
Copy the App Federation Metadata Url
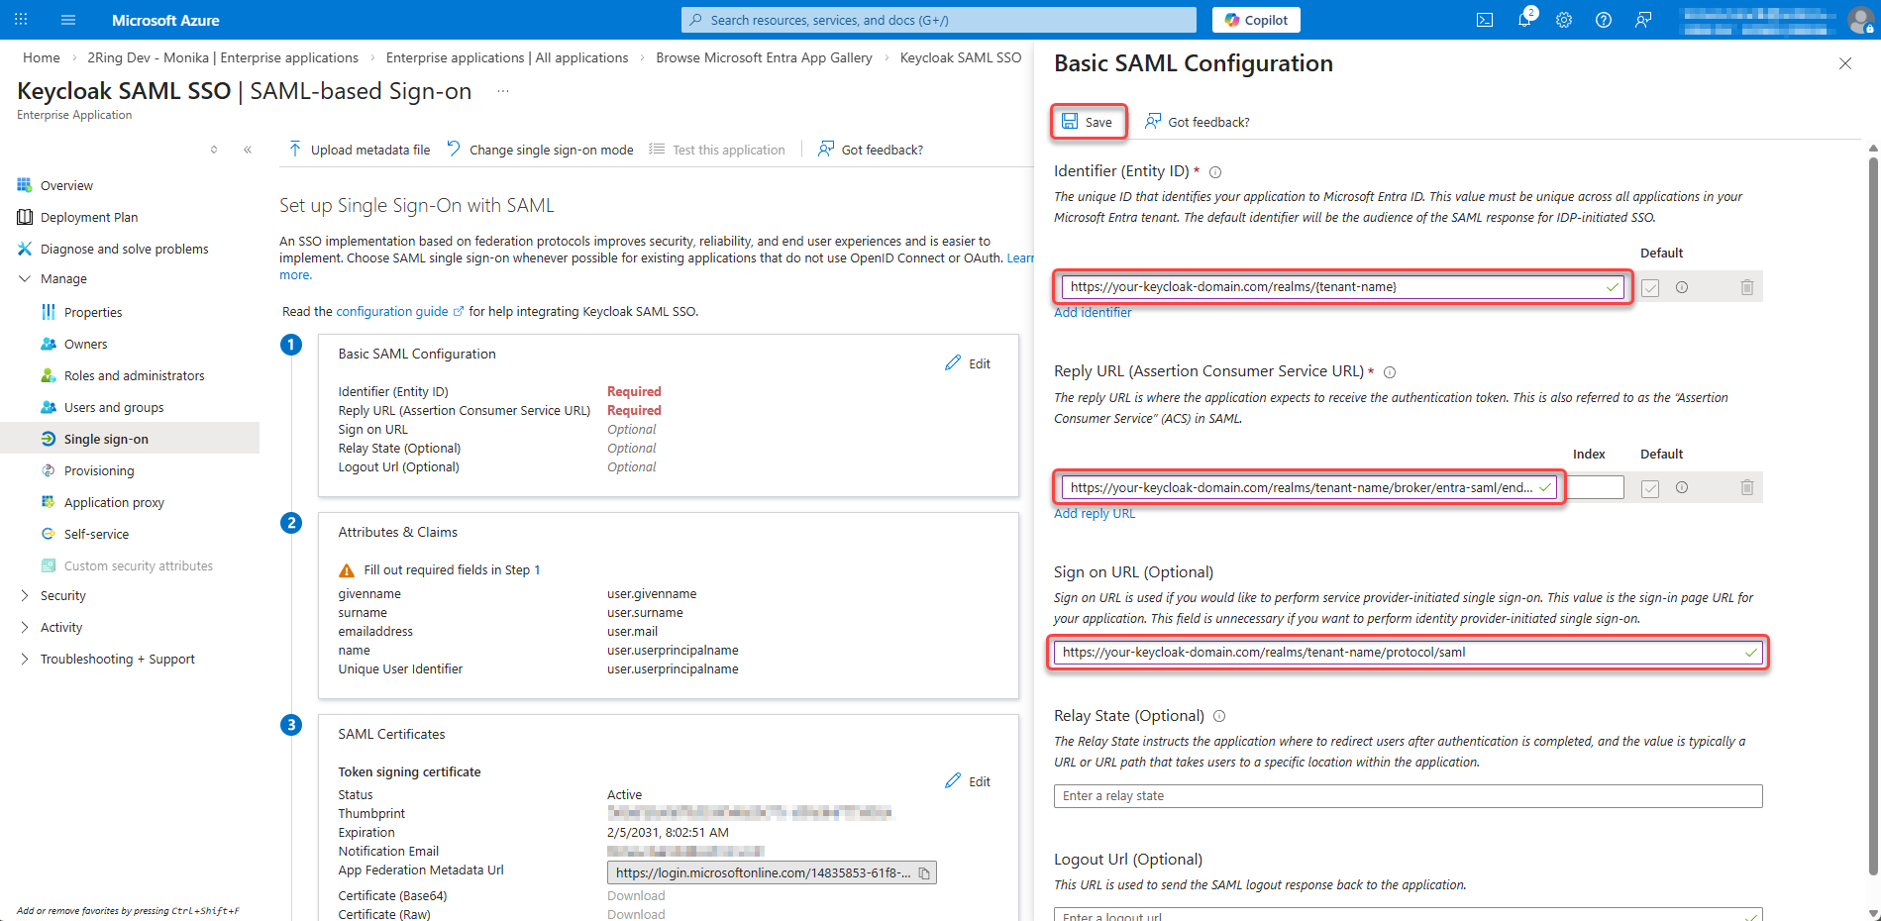(924, 872)
